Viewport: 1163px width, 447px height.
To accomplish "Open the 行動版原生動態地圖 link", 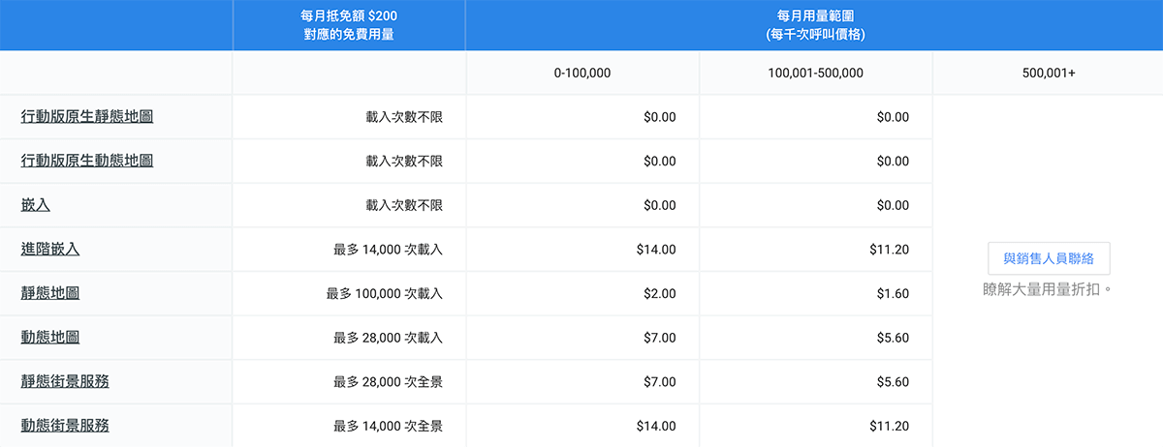I will pos(87,161).
